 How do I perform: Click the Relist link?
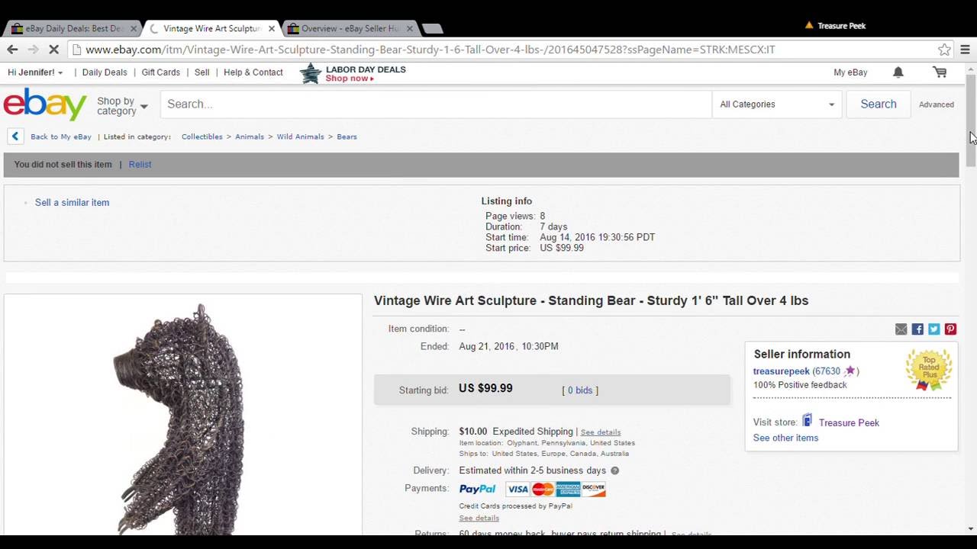click(x=140, y=165)
